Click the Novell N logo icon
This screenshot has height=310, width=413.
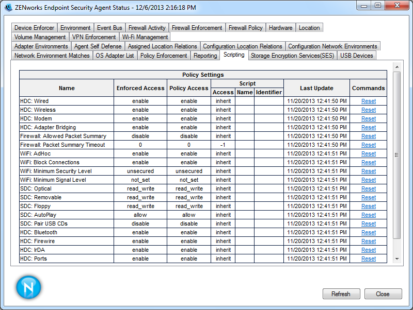[x=28, y=287]
